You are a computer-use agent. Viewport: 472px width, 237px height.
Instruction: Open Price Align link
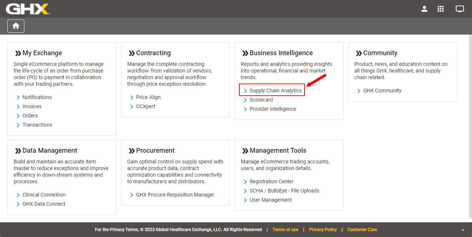coord(148,97)
